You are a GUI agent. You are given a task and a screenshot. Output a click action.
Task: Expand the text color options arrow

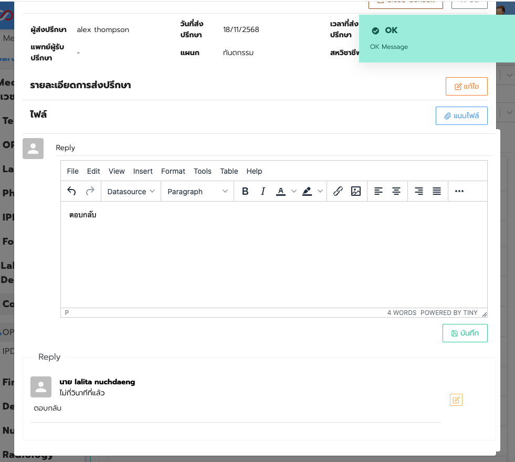point(293,192)
